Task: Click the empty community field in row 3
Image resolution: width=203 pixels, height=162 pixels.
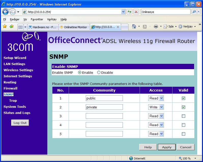Action: [x=104, y=116]
